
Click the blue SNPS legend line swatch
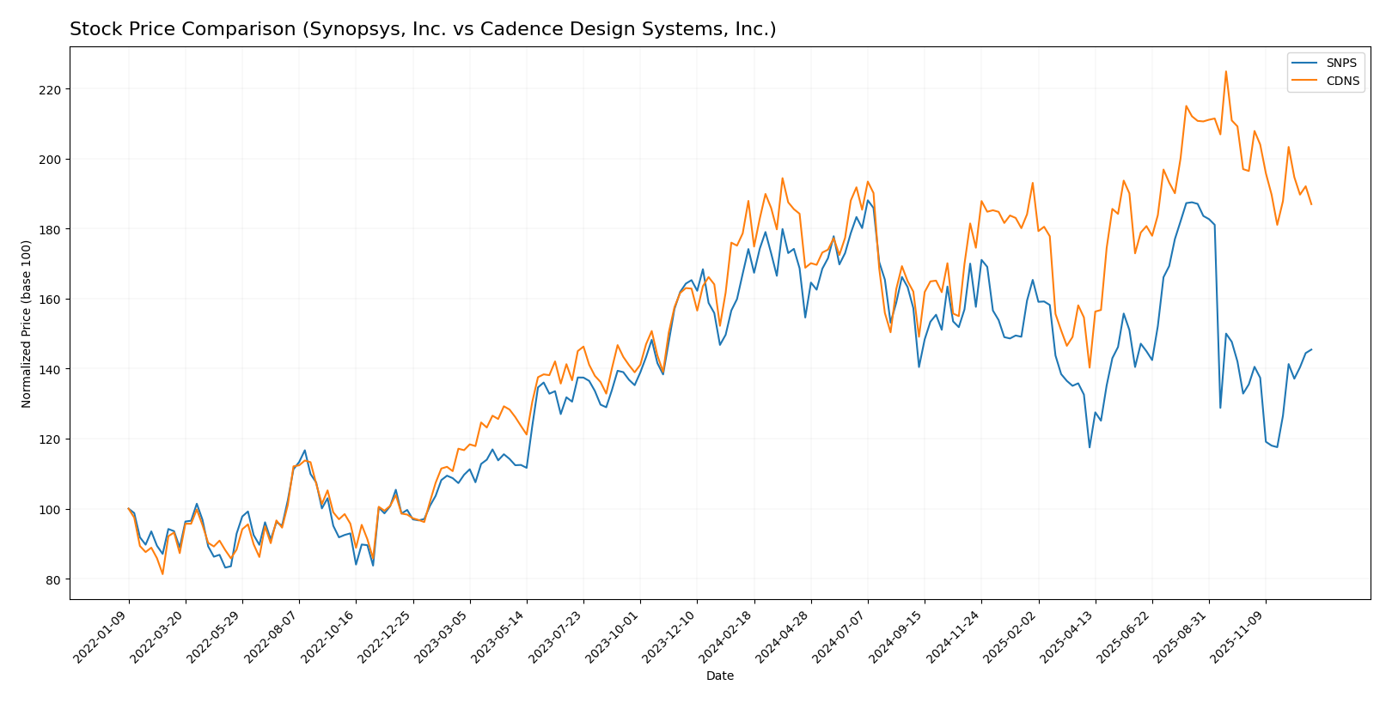(x=1306, y=64)
